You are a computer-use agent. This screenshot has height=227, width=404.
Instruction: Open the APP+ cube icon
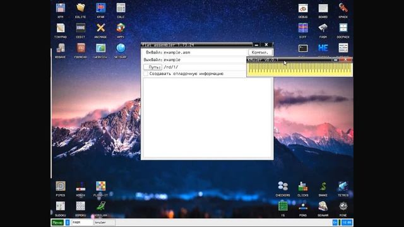click(x=121, y=28)
